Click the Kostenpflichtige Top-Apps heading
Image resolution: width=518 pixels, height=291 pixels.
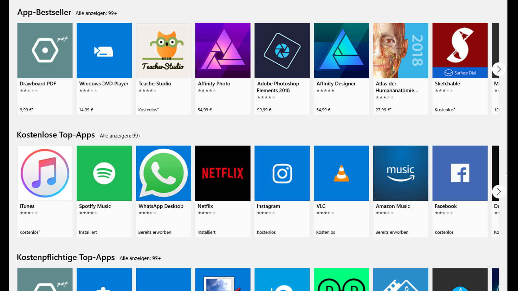pos(66,257)
